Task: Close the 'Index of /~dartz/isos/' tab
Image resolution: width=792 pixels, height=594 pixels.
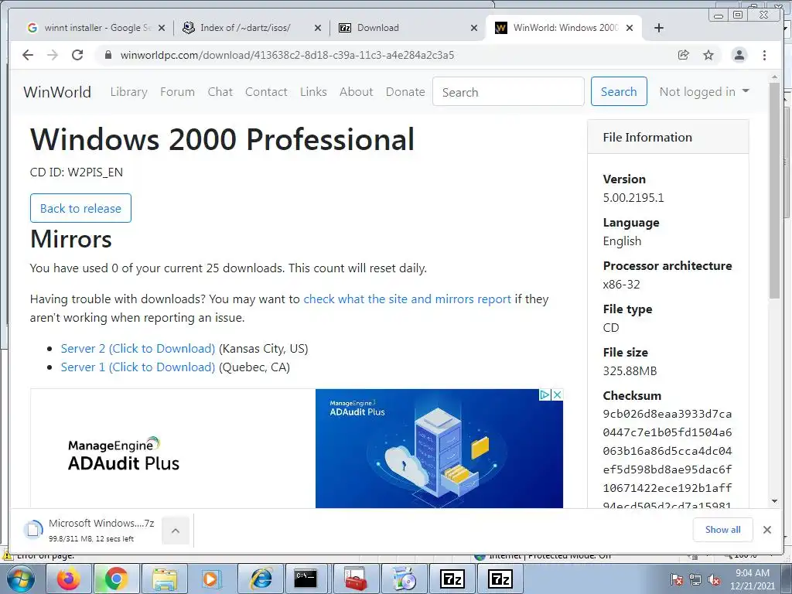Action: pyautogui.click(x=318, y=29)
